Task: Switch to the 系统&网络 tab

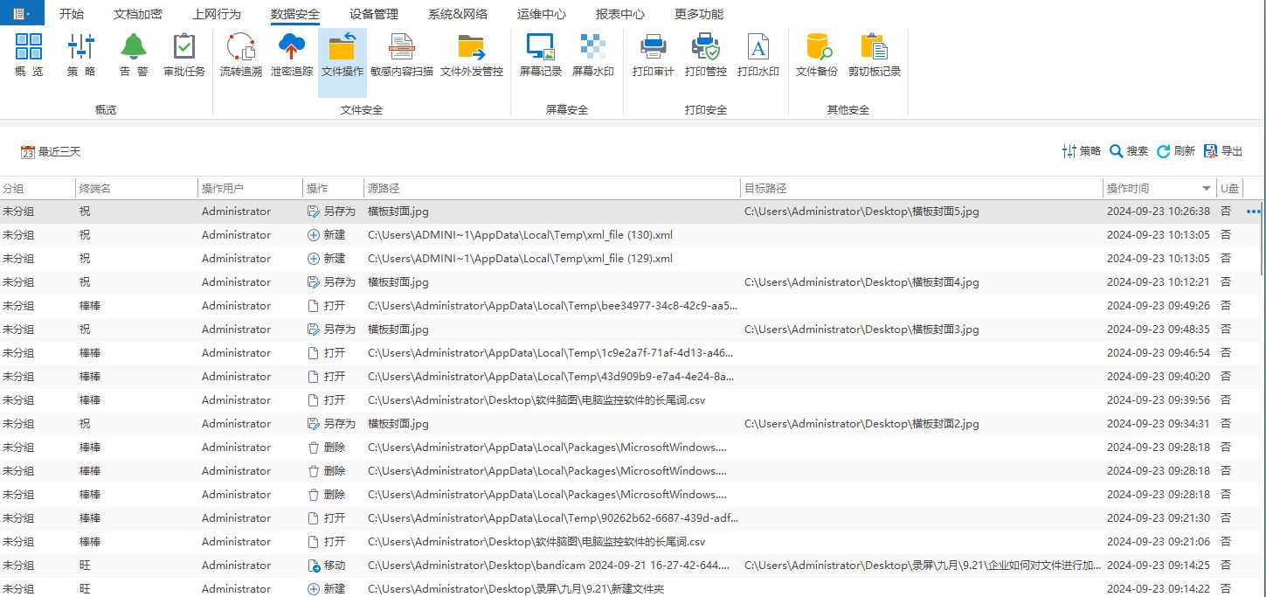Action: pyautogui.click(x=458, y=14)
